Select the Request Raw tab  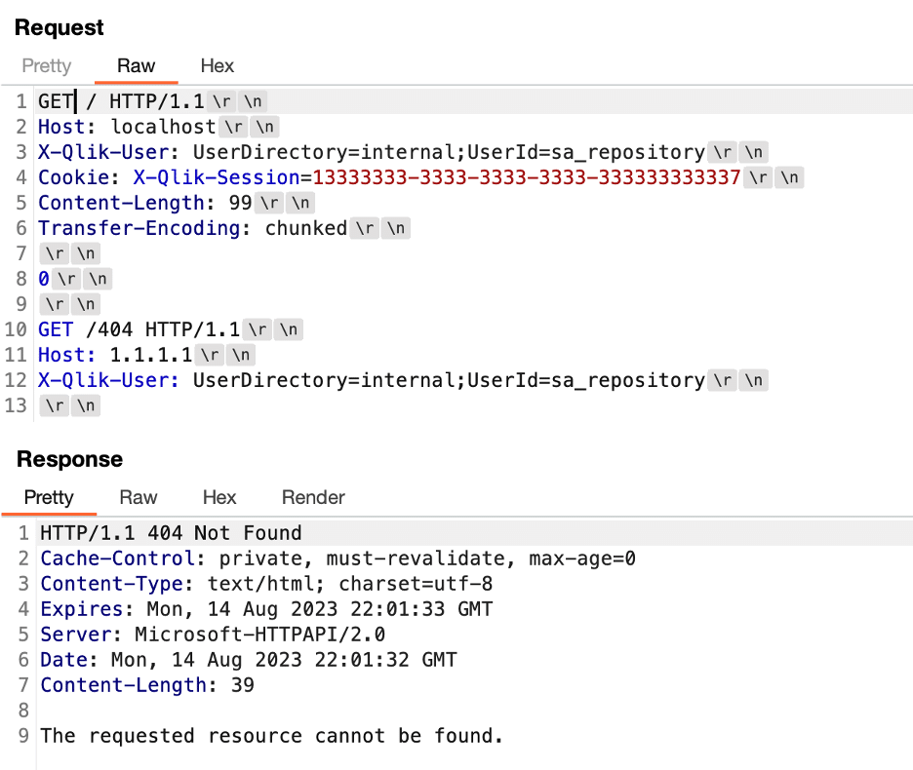click(136, 65)
